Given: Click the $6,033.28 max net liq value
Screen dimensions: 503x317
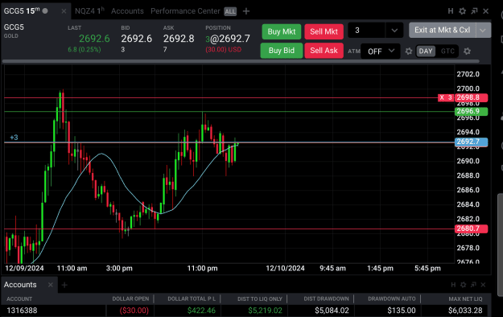Looking at the screenshot, I should point(465,311).
